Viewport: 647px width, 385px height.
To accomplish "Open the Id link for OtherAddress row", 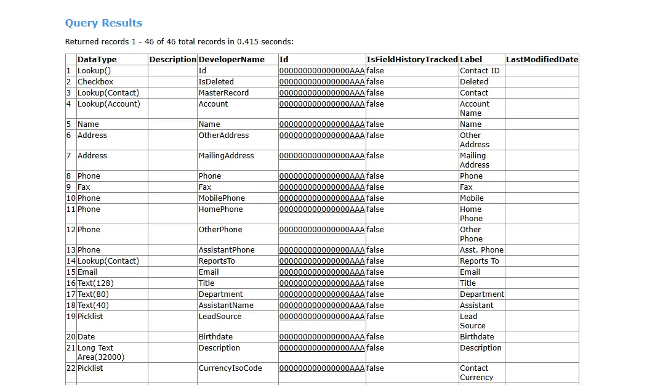I will [321, 136].
